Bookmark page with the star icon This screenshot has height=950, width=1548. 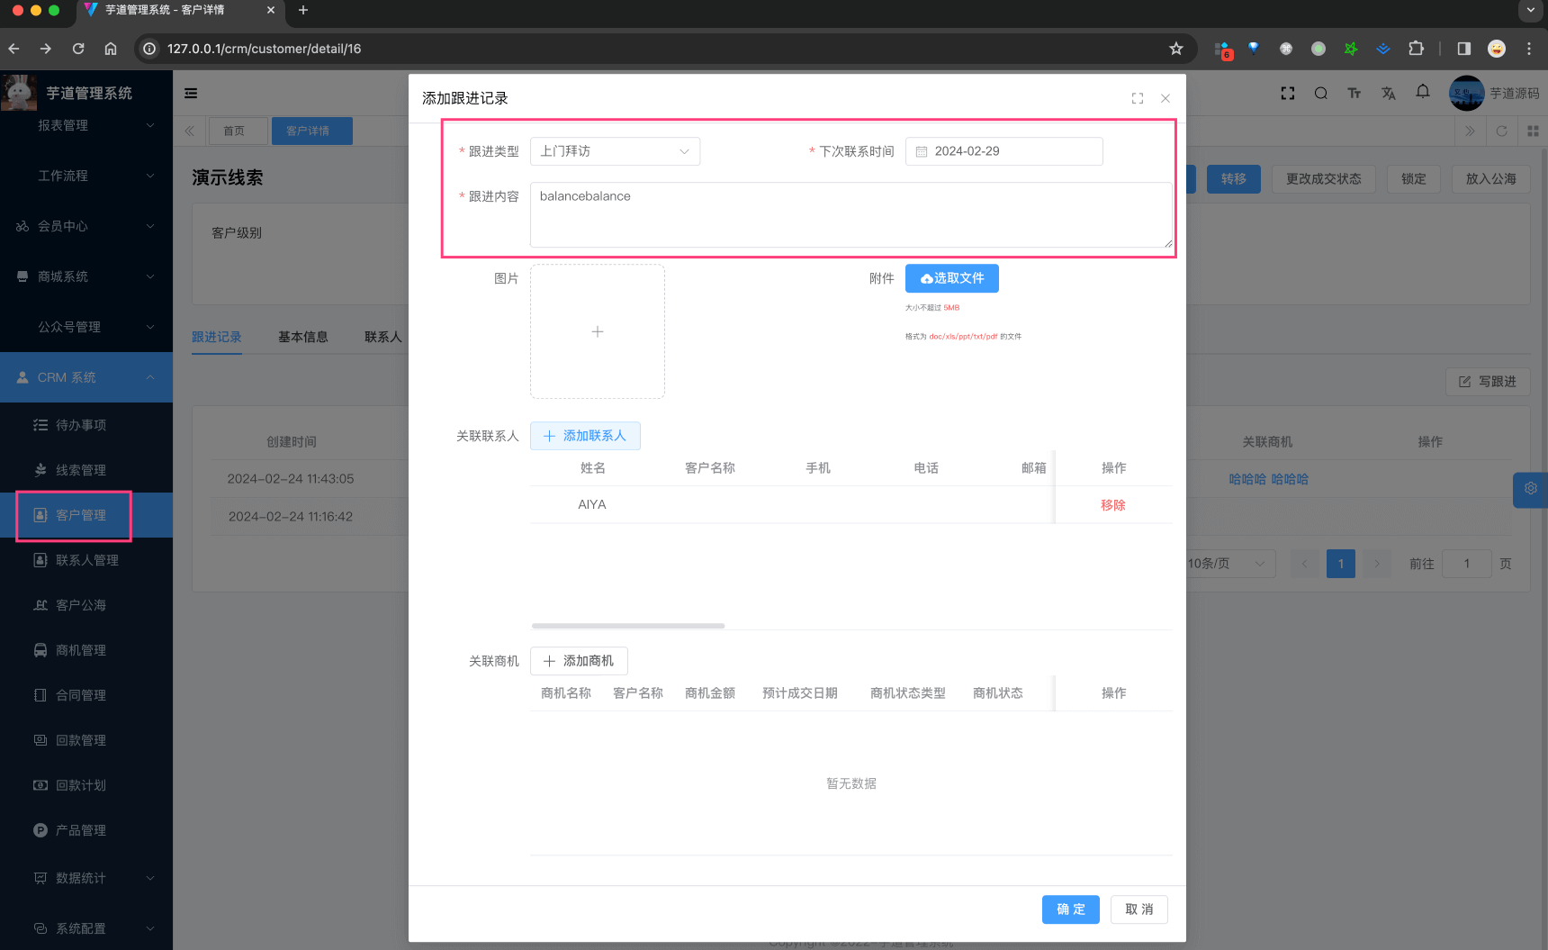1175,49
